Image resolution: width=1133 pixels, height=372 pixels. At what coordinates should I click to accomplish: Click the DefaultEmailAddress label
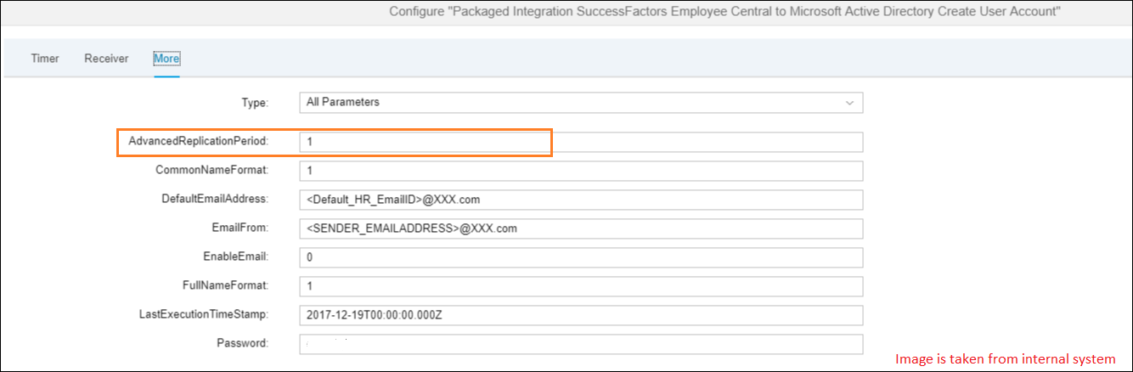(215, 200)
